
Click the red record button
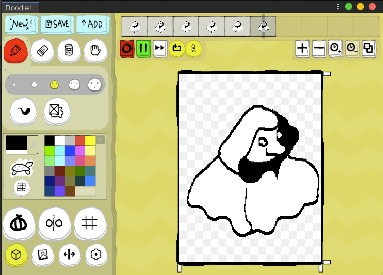(x=127, y=48)
